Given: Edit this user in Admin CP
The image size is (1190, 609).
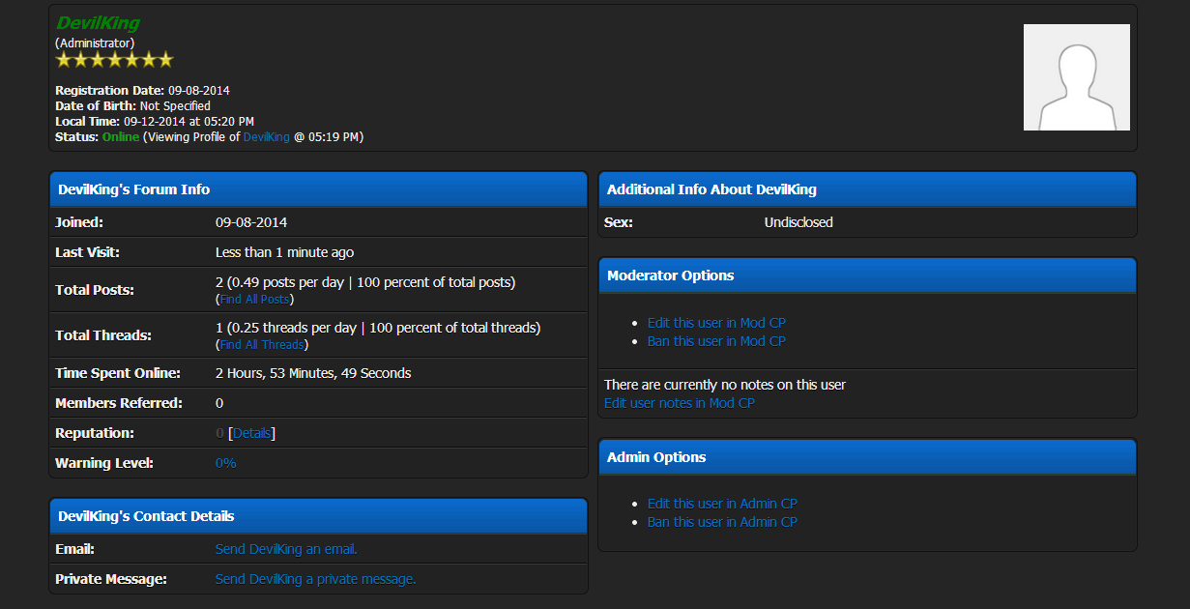Looking at the screenshot, I should click(722, 504).
